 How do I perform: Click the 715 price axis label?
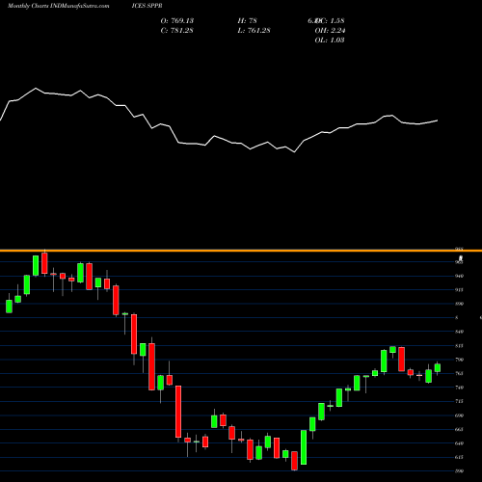coord(460,401)
